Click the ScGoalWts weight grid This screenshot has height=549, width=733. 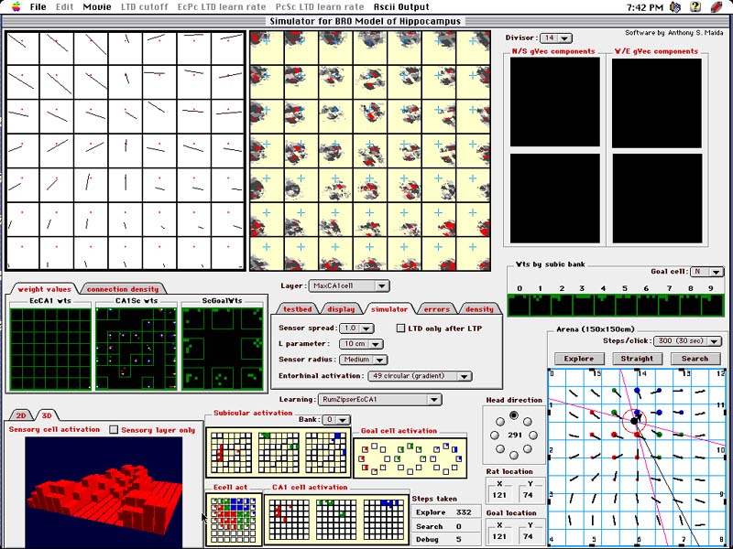tap(223, 349)
